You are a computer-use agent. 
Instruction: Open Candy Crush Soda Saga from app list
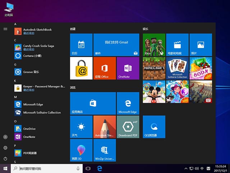(40, 48)
